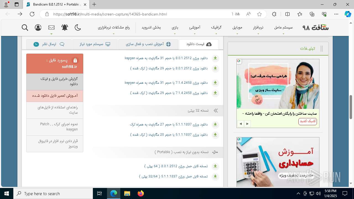The height and width of the screenshot is (199, 354).
Task: Switch to سیستم مورد نیاز tab
Action: click(95, 44)
